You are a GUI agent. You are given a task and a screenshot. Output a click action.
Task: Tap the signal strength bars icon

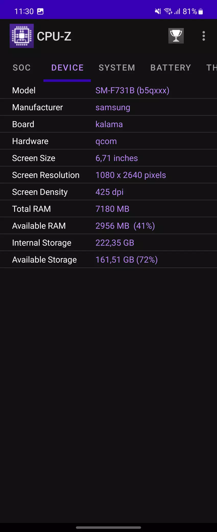(177, 11)
